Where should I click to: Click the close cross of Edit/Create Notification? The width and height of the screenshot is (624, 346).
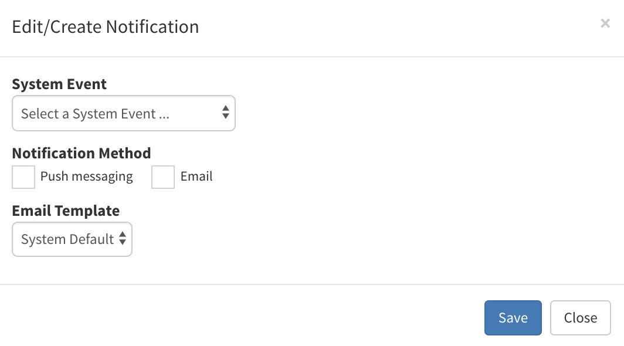pyautogui.click(x=605, y=23)
